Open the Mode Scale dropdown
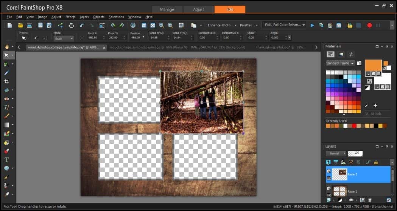 coord(64,38)
